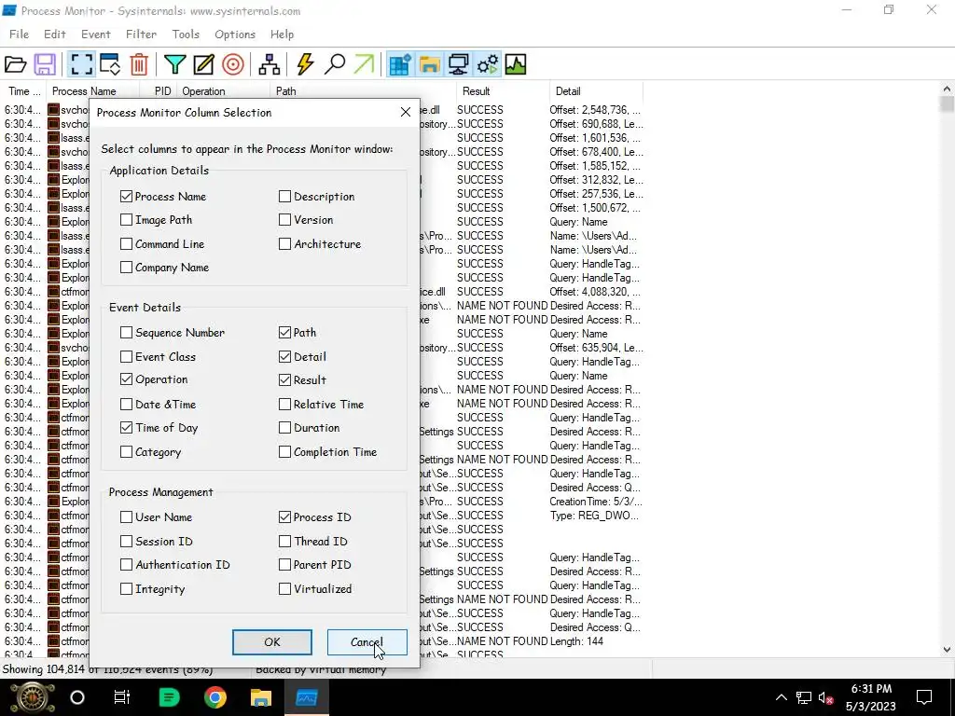Screen dimensions: 955x716
Task: Enable the Integrity checkbox
Action: (126, 589)
